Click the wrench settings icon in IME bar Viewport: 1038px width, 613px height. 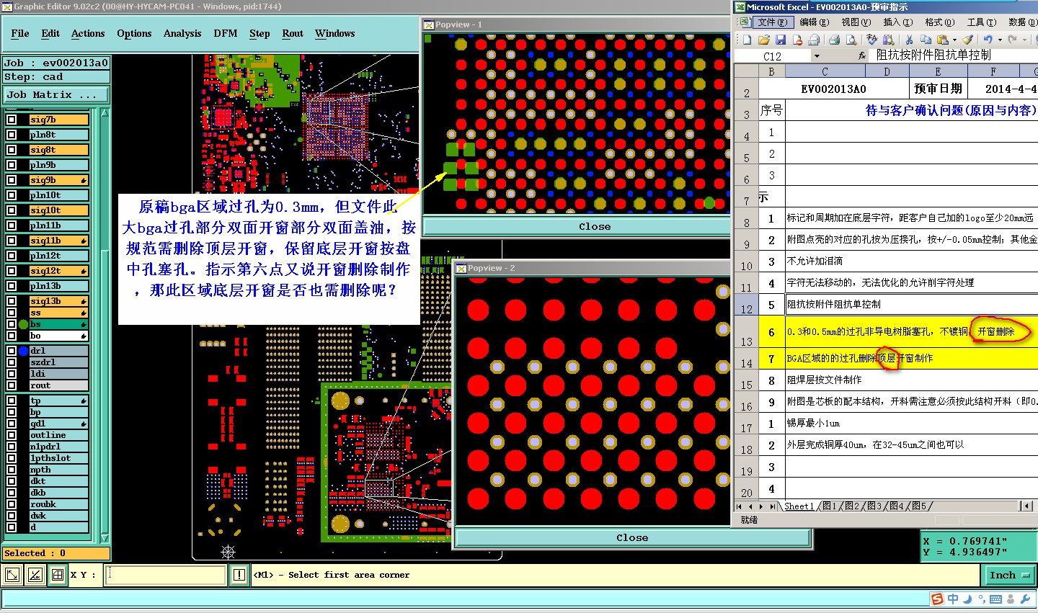(x=1025, y=599)
